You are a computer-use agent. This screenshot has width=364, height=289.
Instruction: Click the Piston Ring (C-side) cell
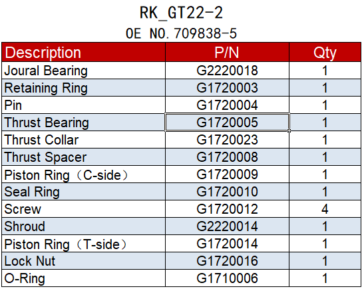pyautogui.click(x=84, y=174)
